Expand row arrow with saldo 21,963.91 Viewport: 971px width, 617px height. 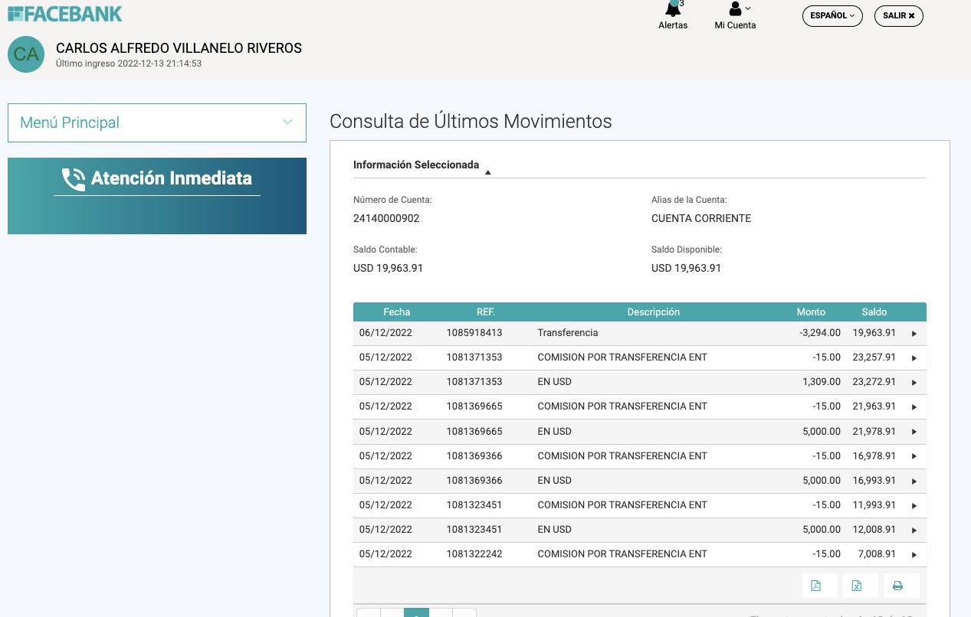pyautogui.click(x=914, y=407)
